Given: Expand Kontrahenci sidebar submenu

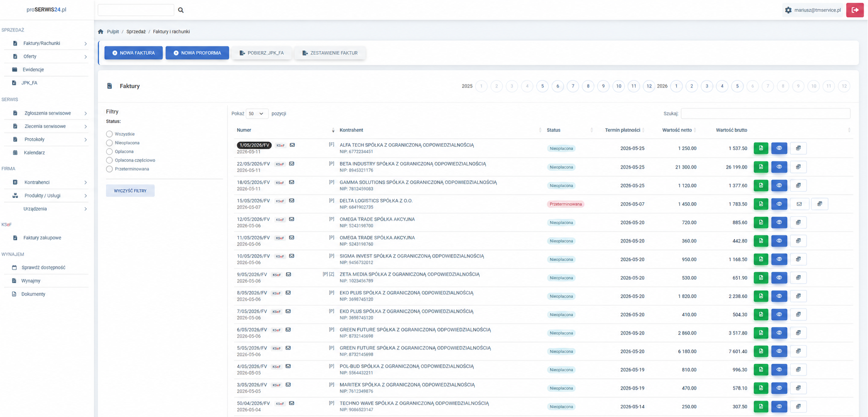Looking at the screenshot, I should (x=85, y=183).
